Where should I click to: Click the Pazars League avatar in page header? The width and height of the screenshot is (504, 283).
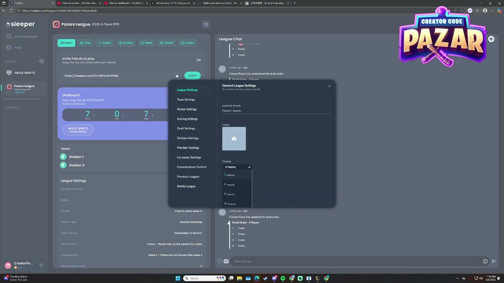56,24
